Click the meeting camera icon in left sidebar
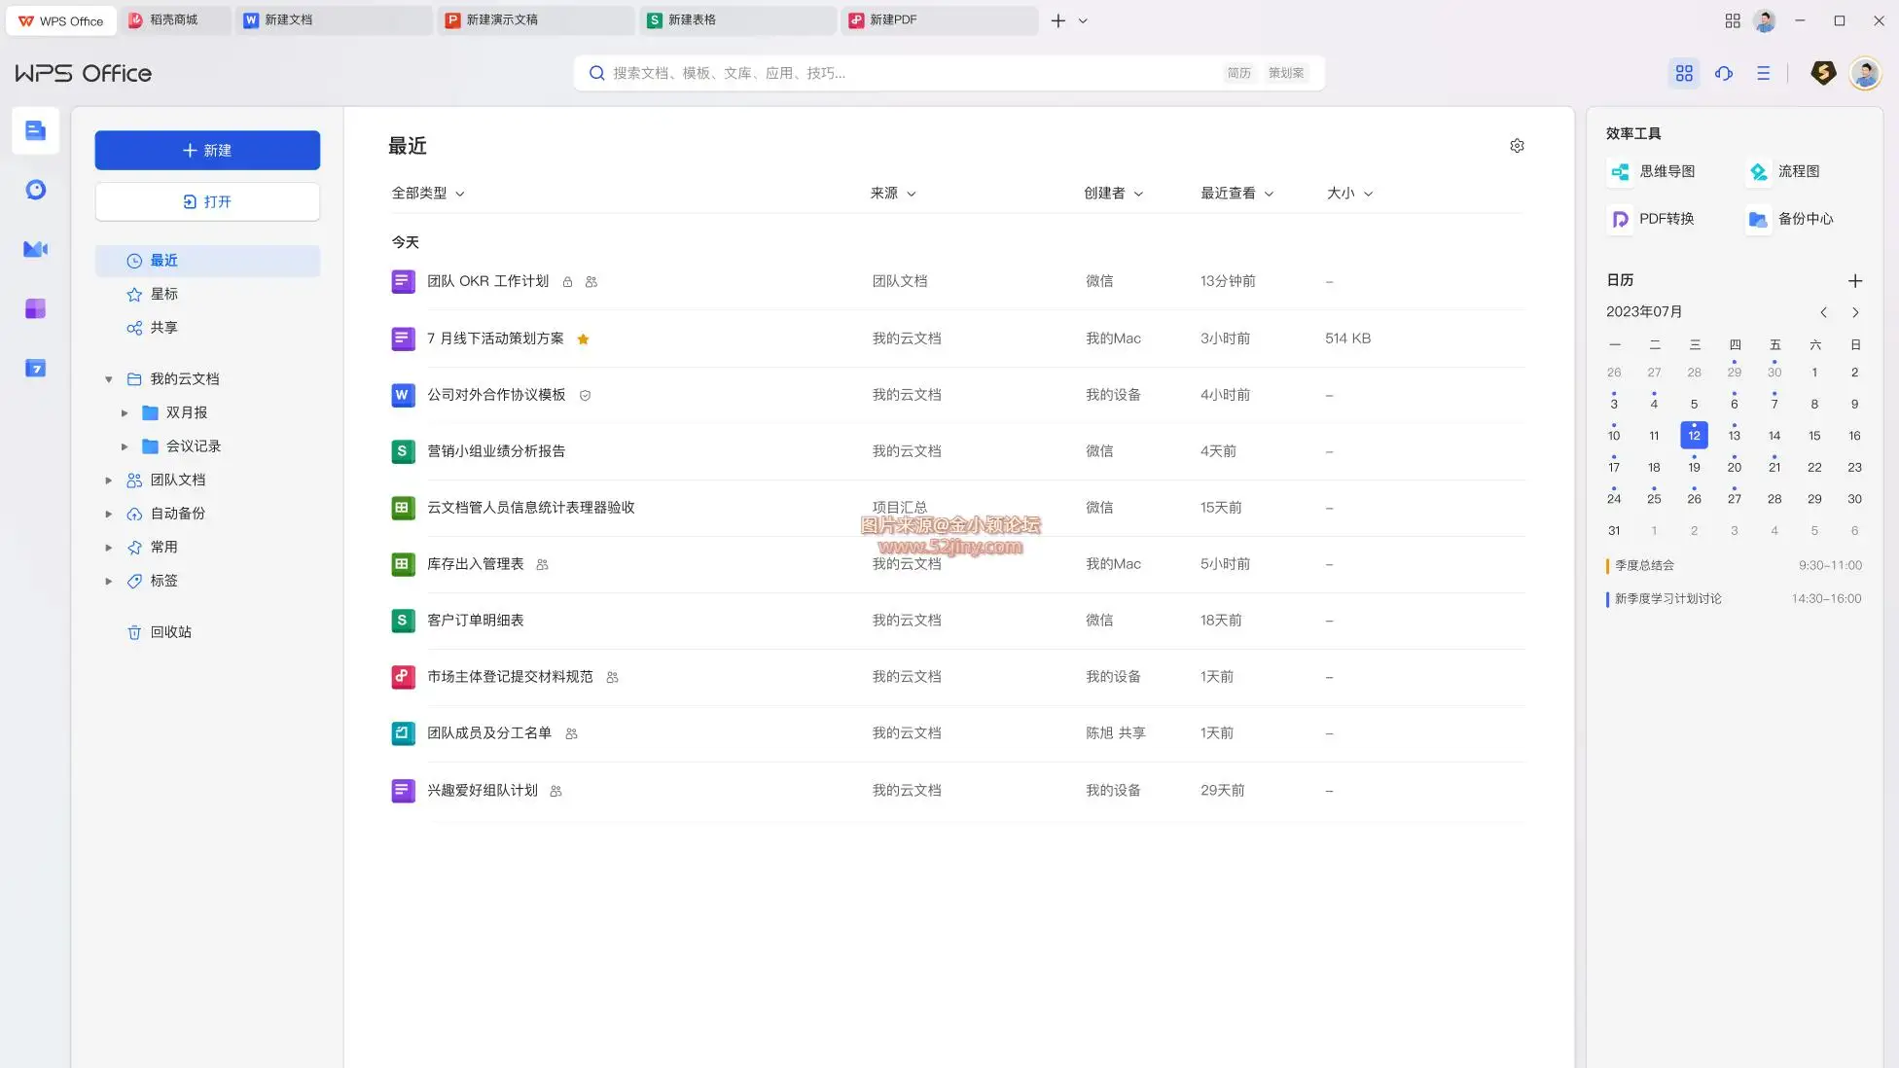Screen dimensions: 1899x1068 35,249
